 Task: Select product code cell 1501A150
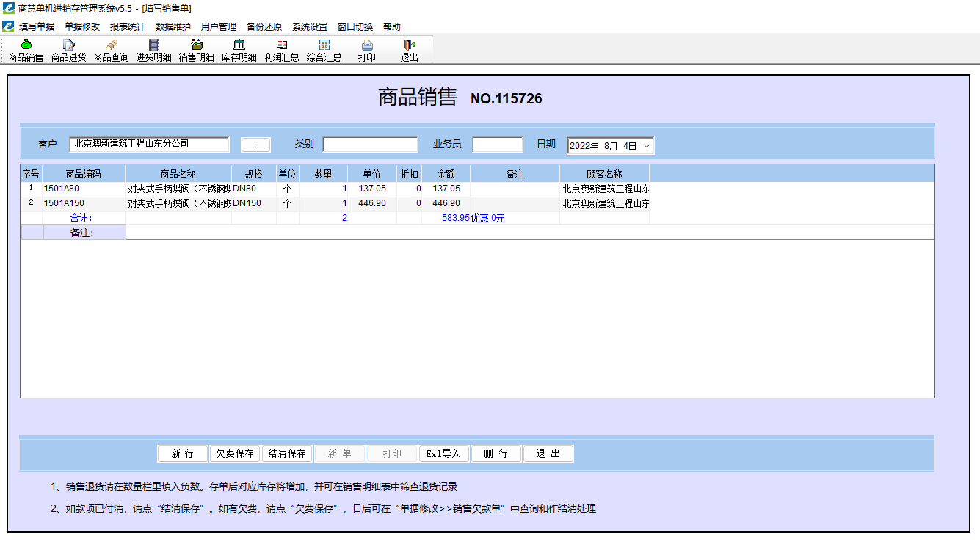click(84, 203)
